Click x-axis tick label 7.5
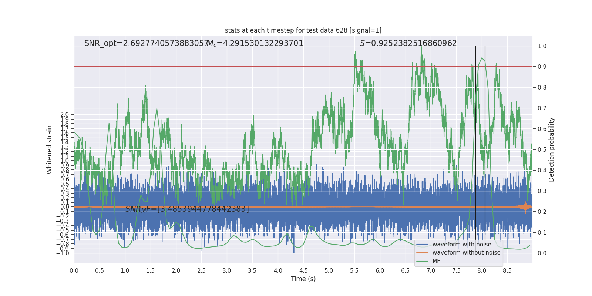Viewport: 592px width, 296px height. (456, 271)
